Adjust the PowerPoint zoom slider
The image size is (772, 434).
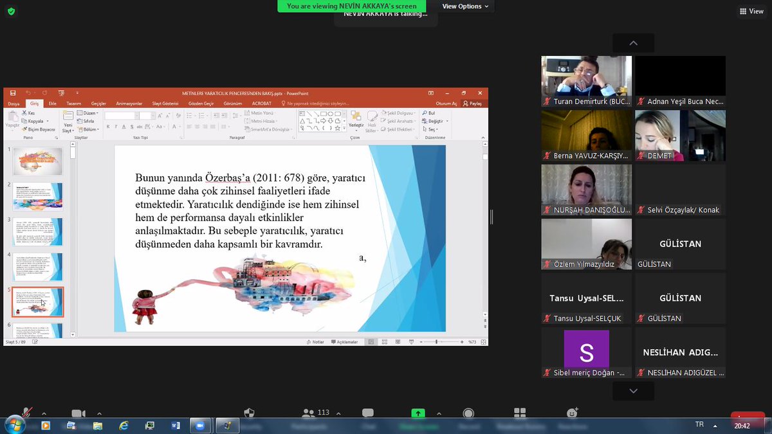point(440,342)
